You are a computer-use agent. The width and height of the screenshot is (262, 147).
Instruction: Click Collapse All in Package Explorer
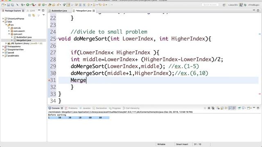[x=29, y=16]
